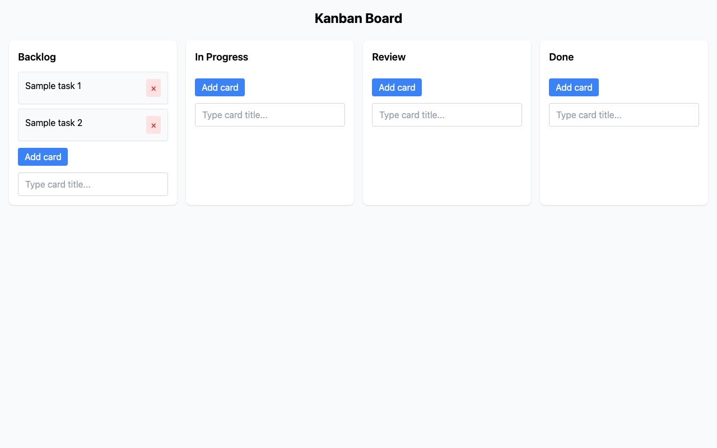The width and height of the screenshot is (717, 448).
Task: Focus the Backlog card title input
Action: pyautogui.click(x=93, y=184)
